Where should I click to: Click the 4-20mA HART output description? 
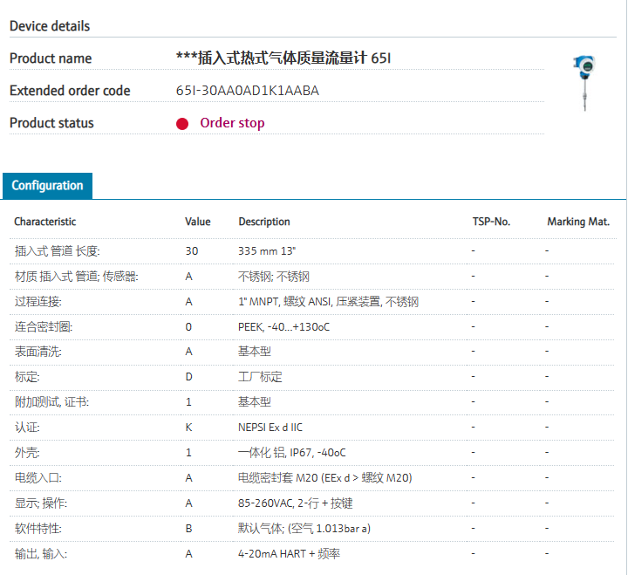290,554
